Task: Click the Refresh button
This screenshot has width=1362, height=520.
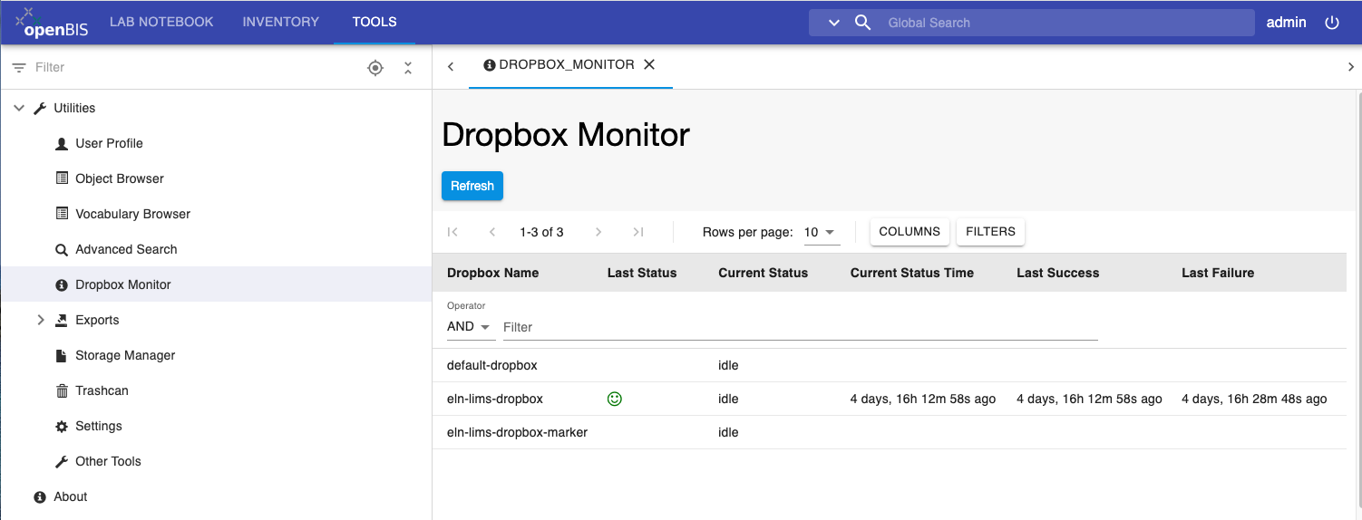Action: (472, 186)
